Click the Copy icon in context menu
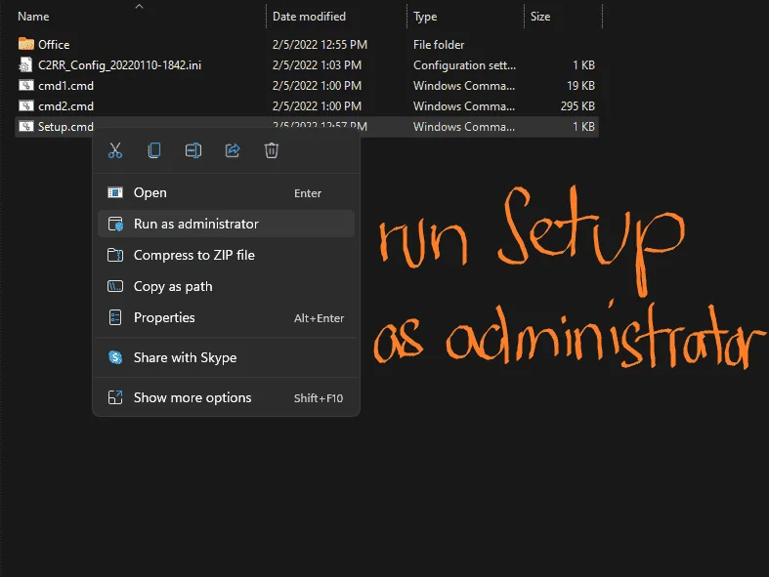Image resolution: width=769 pixels, height=577 pixels. 154,150
